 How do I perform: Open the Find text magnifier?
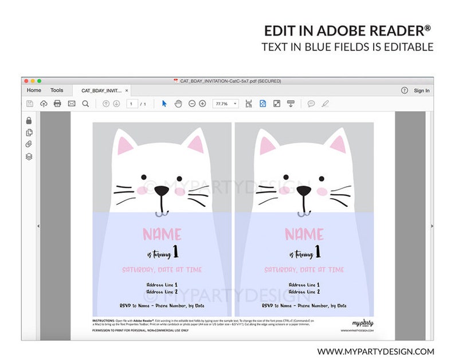pos(85,104)
